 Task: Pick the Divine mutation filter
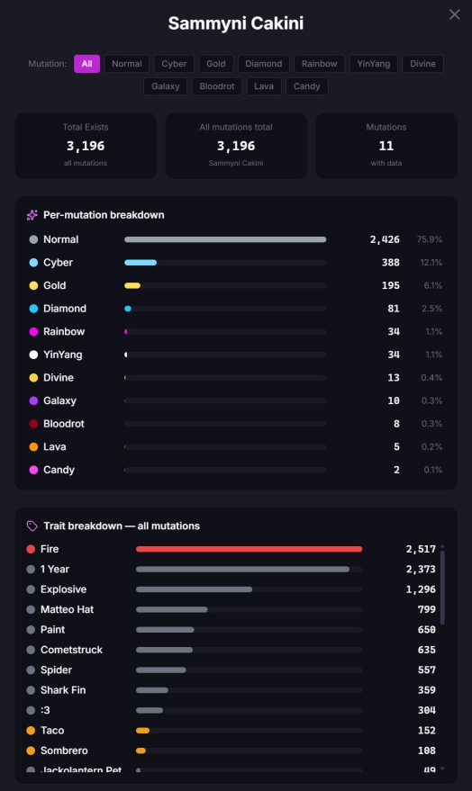pyautogui.click(x=422, y=64)
